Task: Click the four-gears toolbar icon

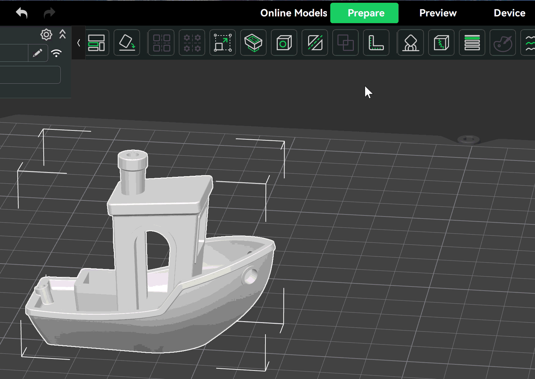Action: point(192,43)
